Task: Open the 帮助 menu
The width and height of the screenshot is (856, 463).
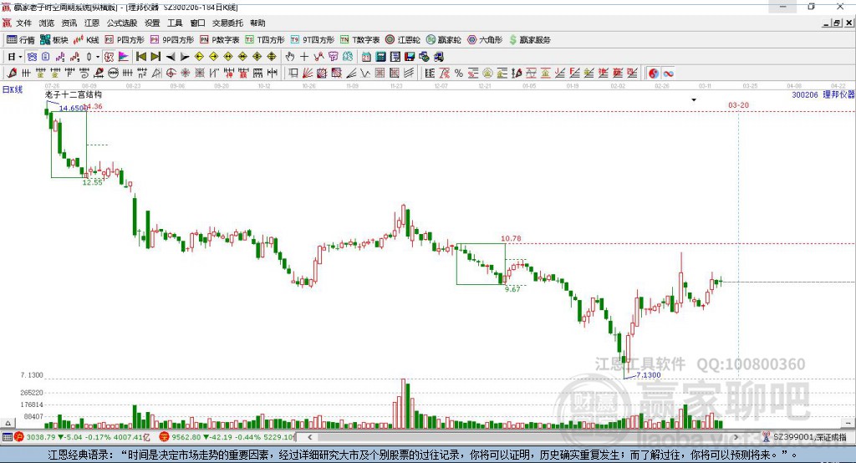Action: coord(257,23)
